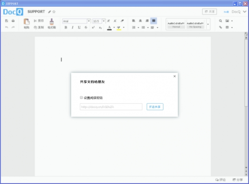The width and height of the screenshot is (249, 184).
Task: Expand the DocQ account menu chevron
Action: [245, 12]
